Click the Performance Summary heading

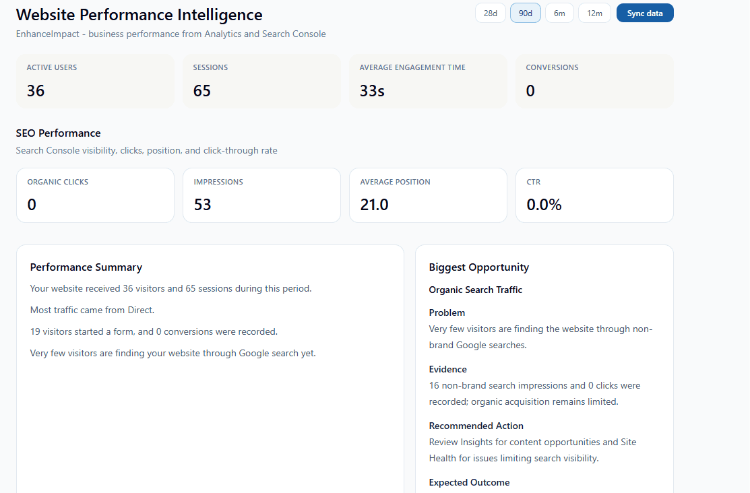coord(86,267)
